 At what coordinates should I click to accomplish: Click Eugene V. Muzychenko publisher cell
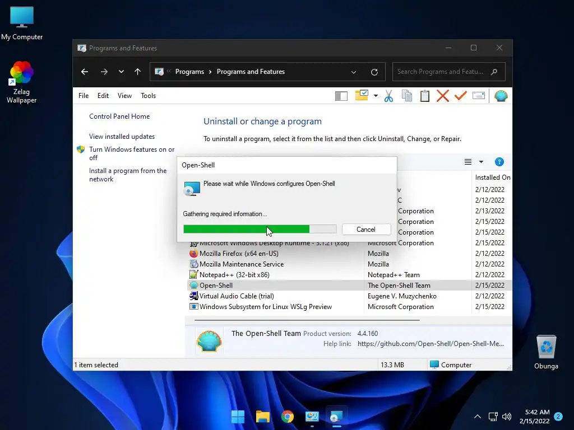coord(402,296)
